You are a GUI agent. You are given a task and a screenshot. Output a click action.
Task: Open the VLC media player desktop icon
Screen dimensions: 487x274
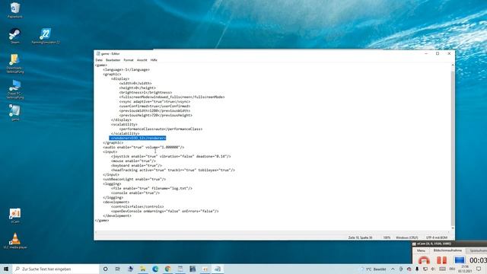point(14,241)
